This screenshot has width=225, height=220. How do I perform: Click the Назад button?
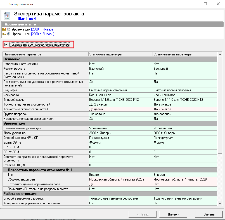coord(143,214)
